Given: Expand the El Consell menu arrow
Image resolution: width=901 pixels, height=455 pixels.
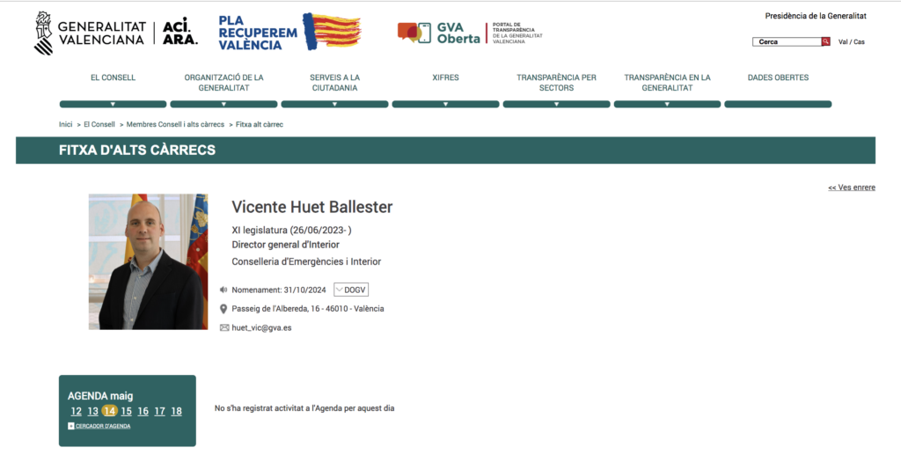Looking at the screenshot, I should [113, 104].
